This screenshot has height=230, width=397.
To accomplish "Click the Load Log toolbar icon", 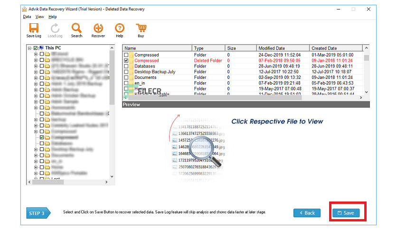I will [x=55, y=28].
